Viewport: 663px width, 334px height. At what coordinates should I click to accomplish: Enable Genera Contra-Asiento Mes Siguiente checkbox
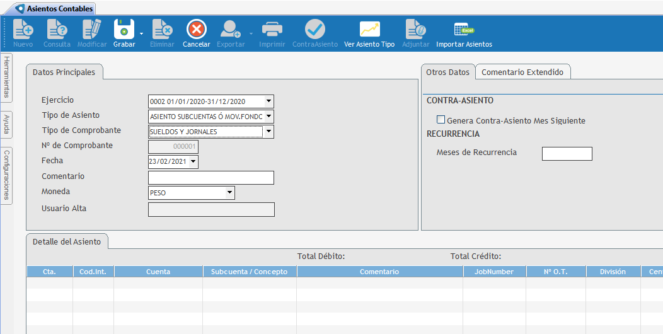441,120
